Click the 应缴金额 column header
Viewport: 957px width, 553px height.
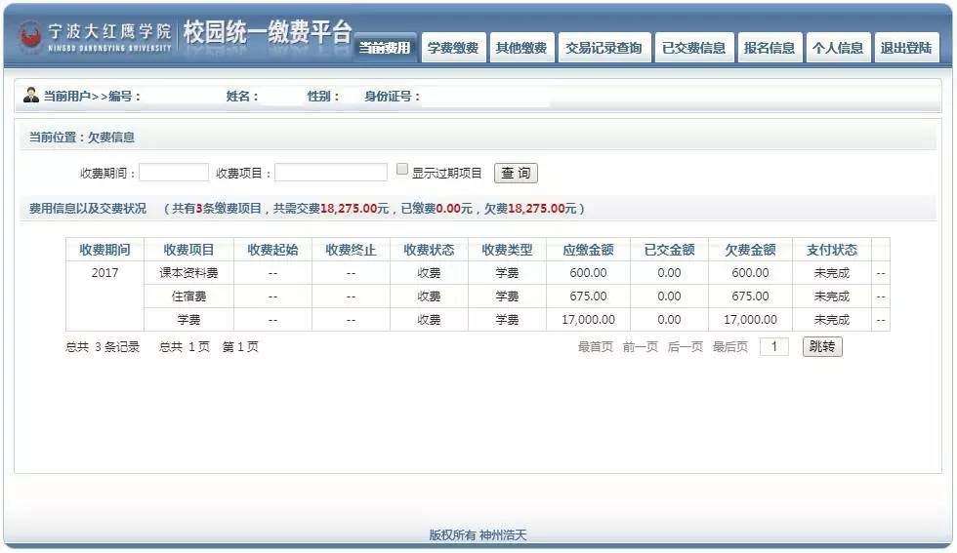pos(588,250)
